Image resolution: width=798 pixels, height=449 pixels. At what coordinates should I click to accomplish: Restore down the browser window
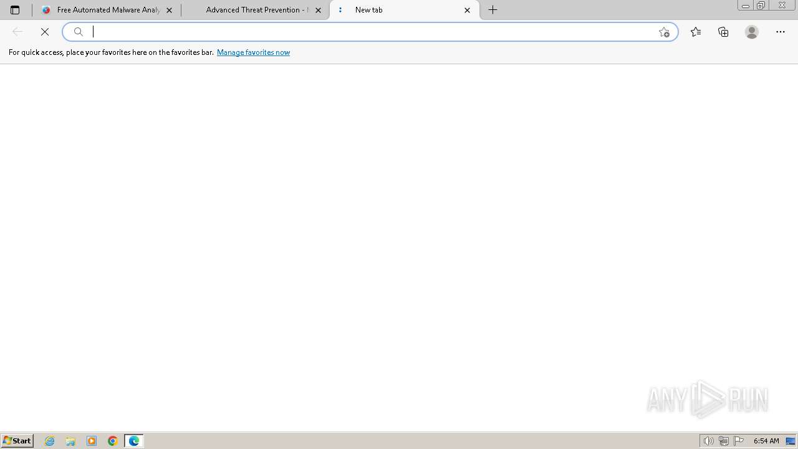tap(761, 5)
